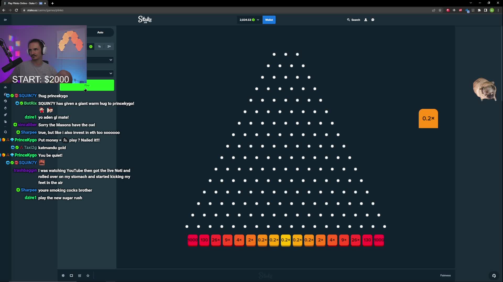The width and height of the screenshot is (503, 282).
Task: Click sincaliber username in chat
Action: pyautogui.click(x=27, y=125)
